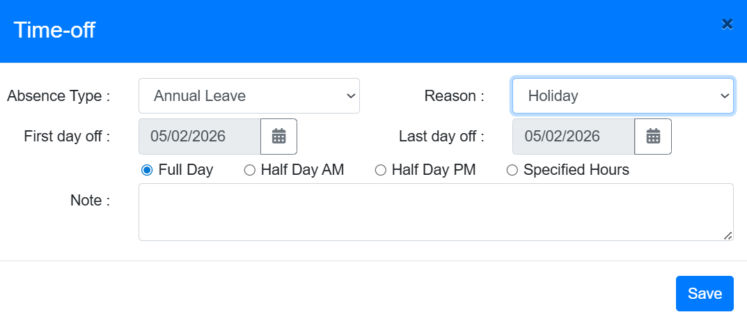Expand the Absence Type dropdown

coord(249,96)
